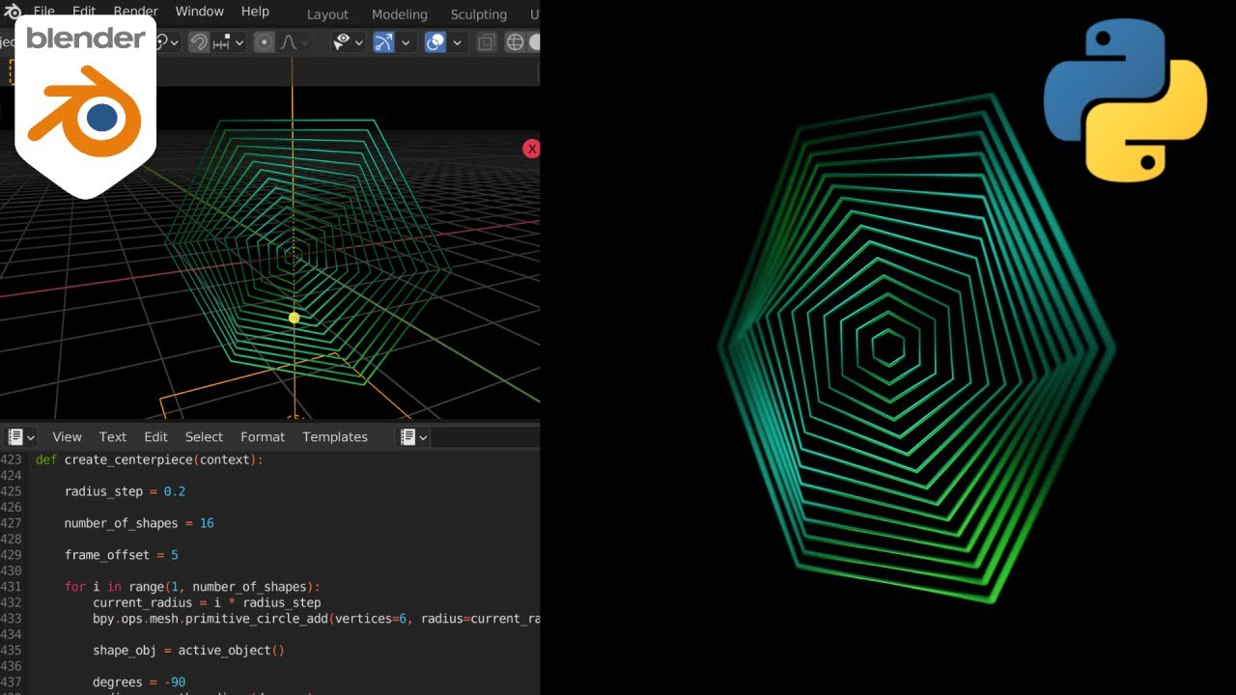Toggle the snapping magnet icon
Screen dimensions: 1236x695
click(x=200, y=42)
